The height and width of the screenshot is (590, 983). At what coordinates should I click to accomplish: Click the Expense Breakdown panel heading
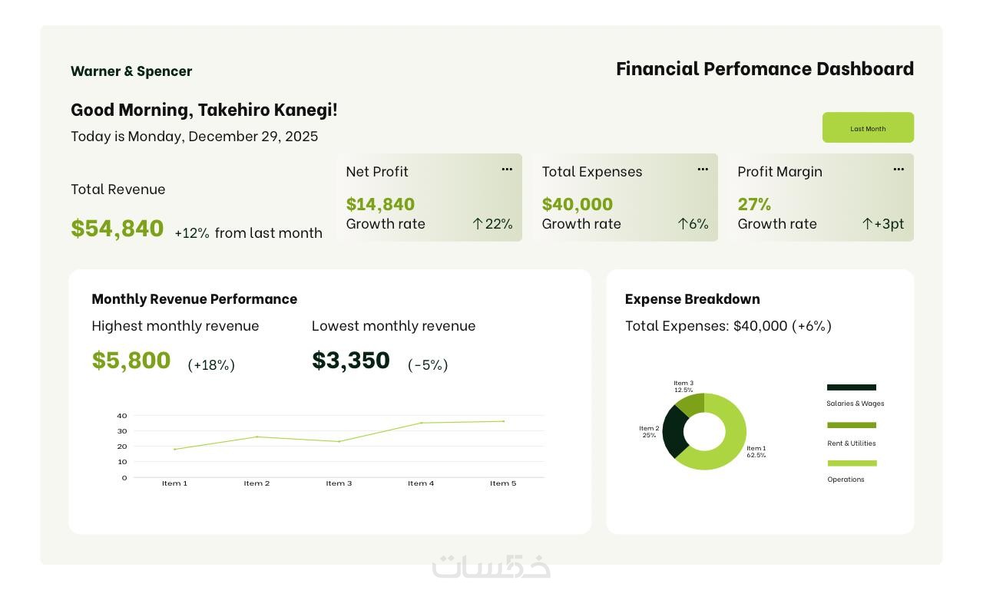click(692, 298)
